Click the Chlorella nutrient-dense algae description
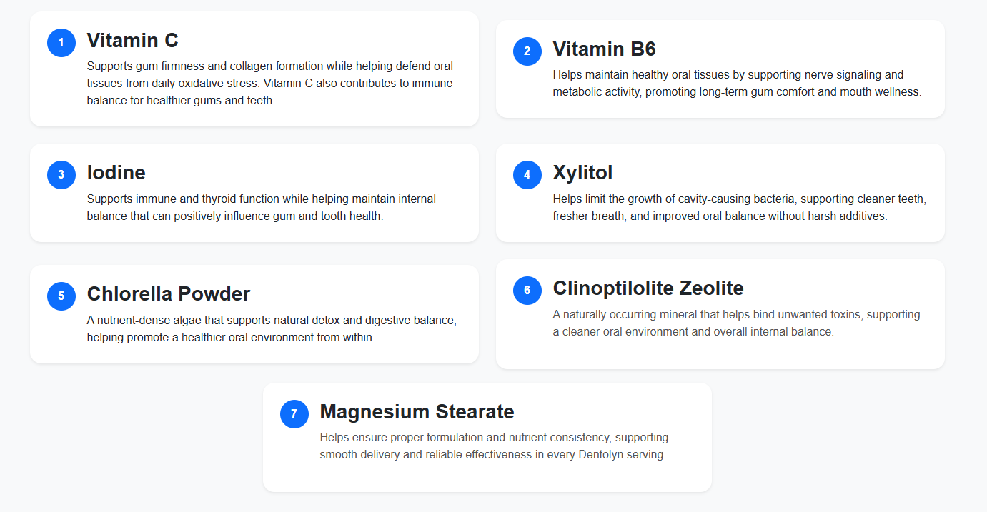The height and width of the screenshot is (512, 987). click(x=272, y=328)
